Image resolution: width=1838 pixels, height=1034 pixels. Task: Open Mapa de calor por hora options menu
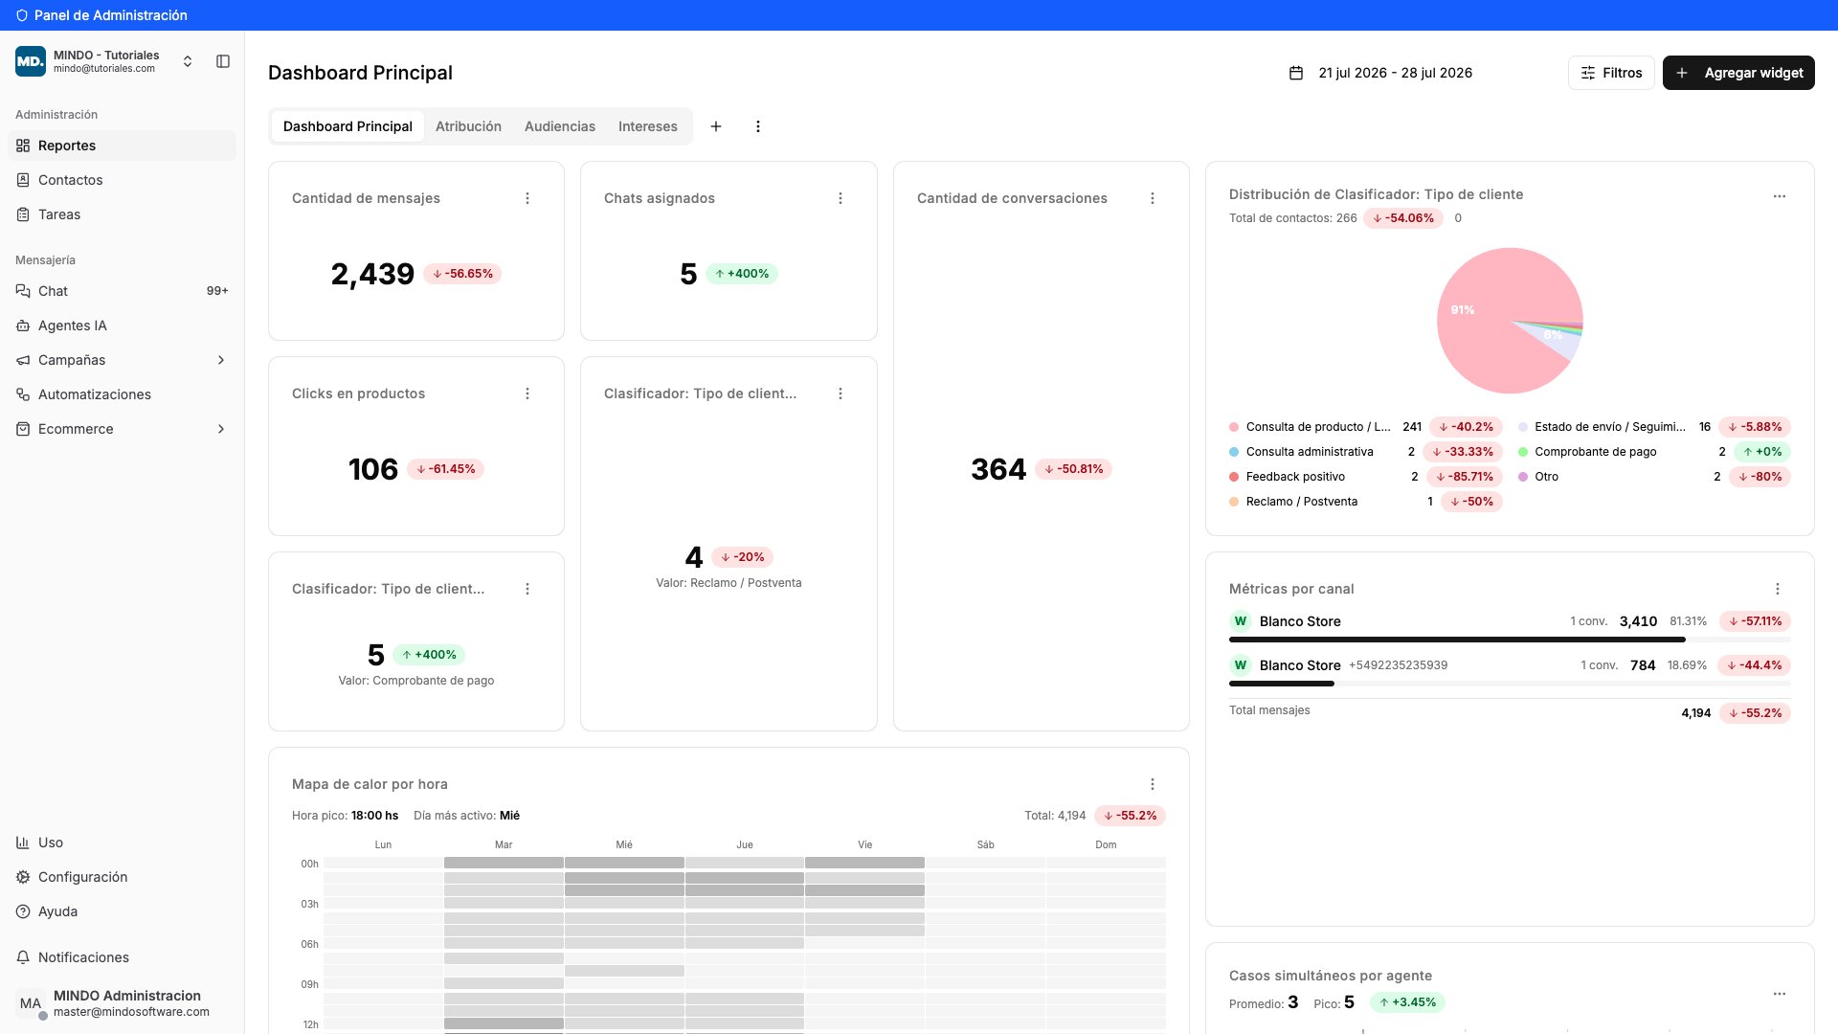1153,784
